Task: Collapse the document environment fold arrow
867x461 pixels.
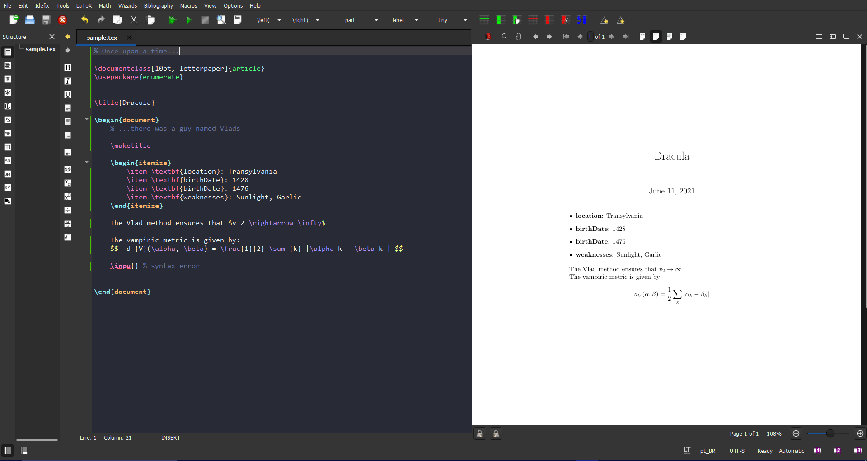Action: click(86, 119)
